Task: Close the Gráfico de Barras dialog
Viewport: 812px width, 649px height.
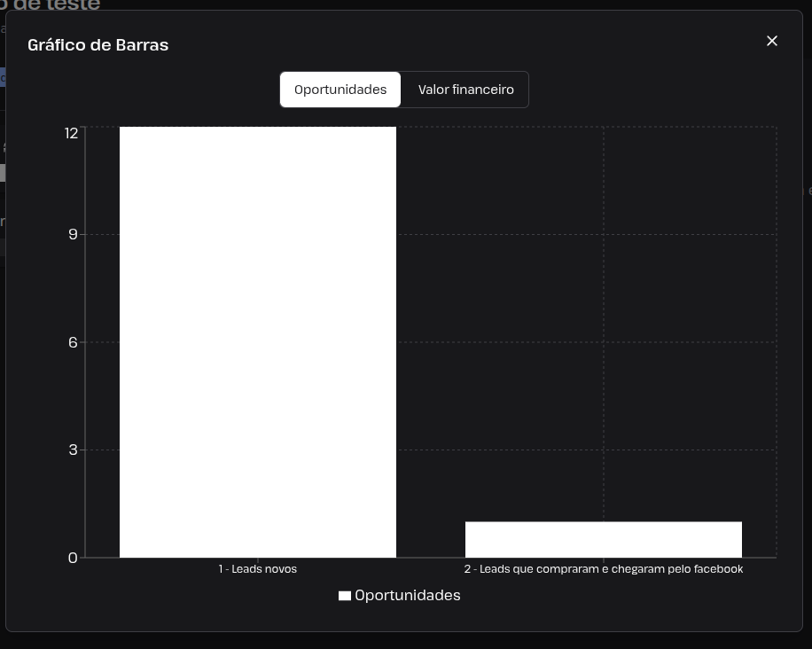Action: (x=771, y=41)
